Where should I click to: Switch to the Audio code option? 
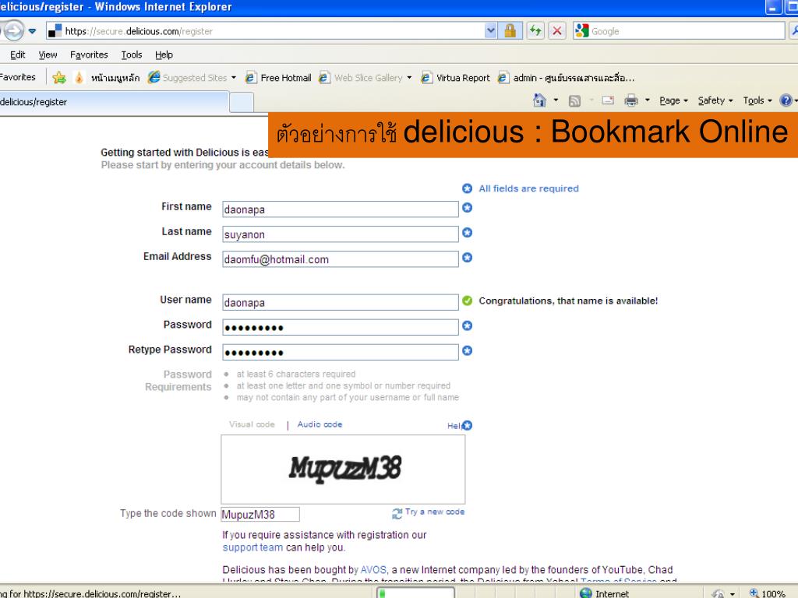(320, 424)
